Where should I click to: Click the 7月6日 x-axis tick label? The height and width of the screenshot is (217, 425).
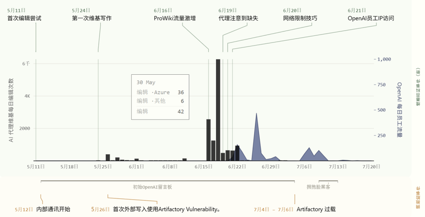click(304, 166)
